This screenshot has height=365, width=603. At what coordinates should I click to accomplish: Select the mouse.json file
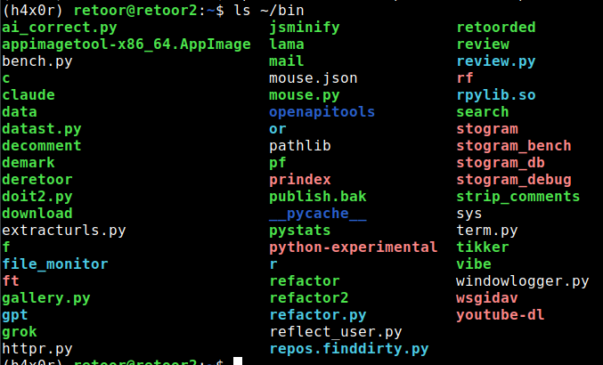tap(314, 78)
